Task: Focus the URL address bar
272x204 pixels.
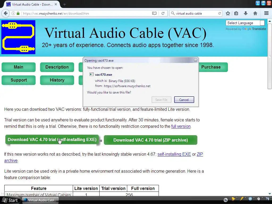Action: click(x=87, y=13)
